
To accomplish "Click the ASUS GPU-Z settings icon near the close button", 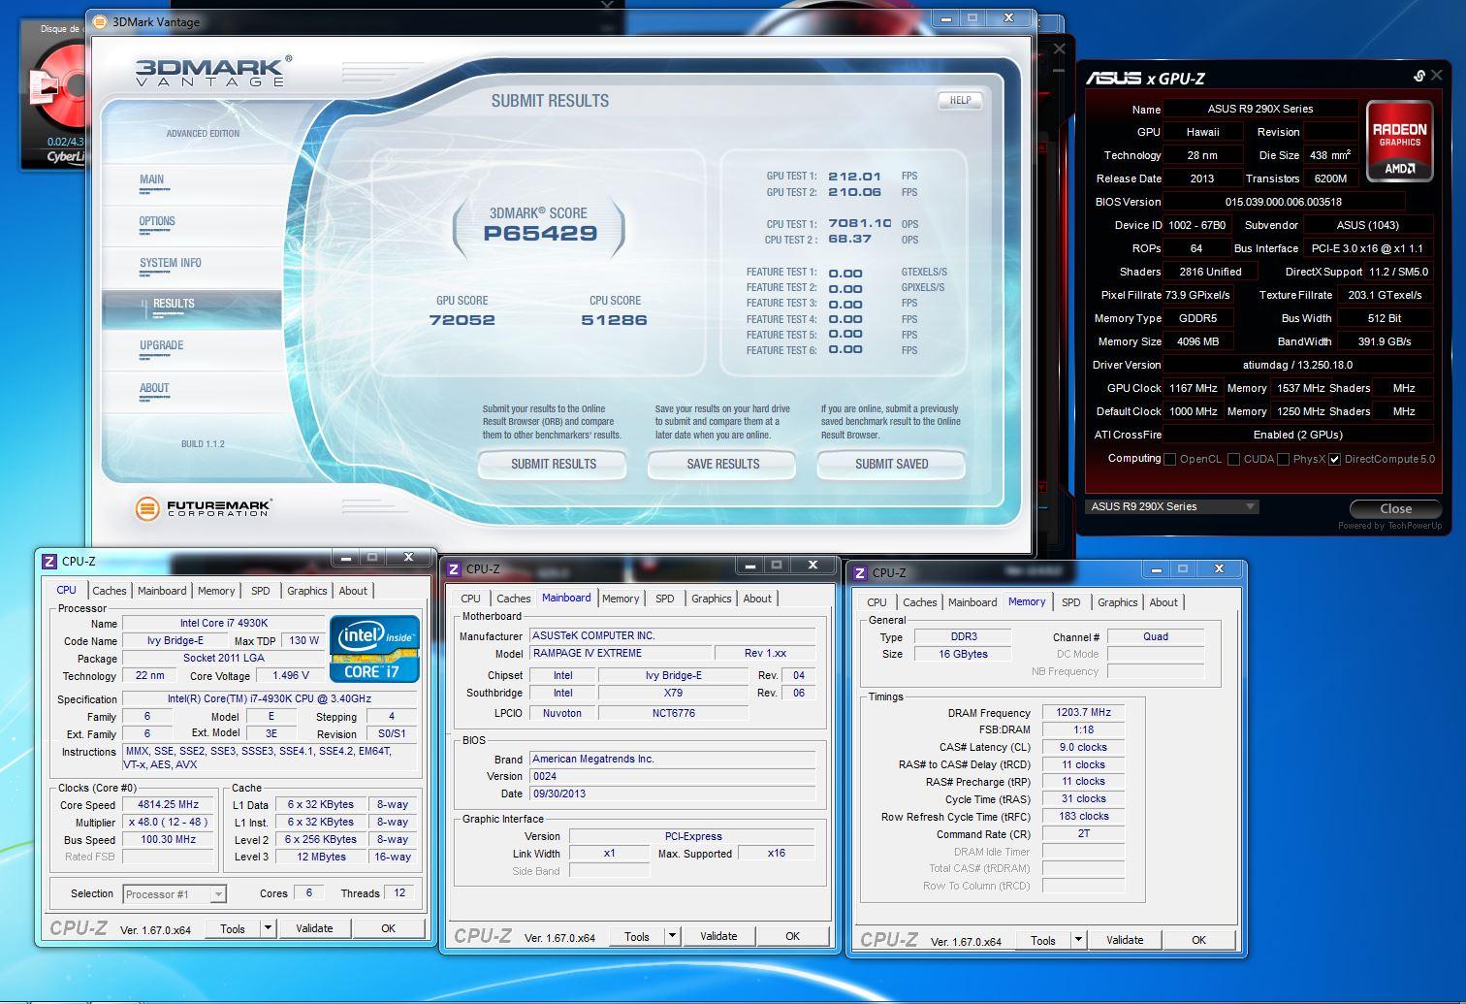I will (x=1419, y=76).
